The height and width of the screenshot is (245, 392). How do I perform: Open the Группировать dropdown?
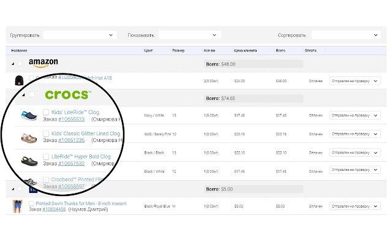coord(80,35)
